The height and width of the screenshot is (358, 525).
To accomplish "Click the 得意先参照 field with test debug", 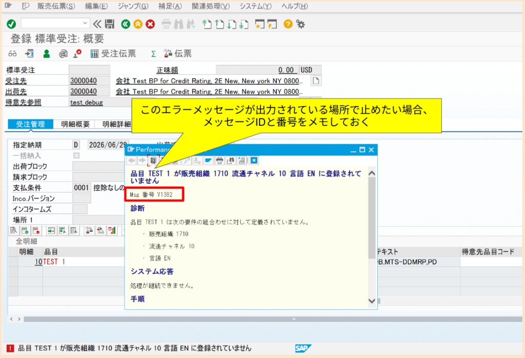I will pyautogui.click(x=100, y=102).
